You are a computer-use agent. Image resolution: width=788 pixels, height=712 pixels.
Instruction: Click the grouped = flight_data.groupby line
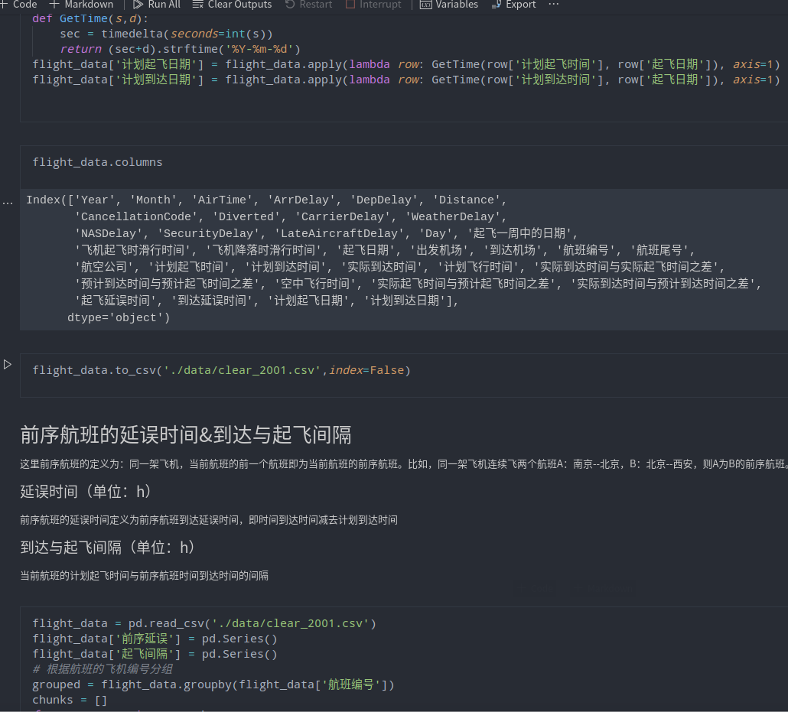[213, 685]
